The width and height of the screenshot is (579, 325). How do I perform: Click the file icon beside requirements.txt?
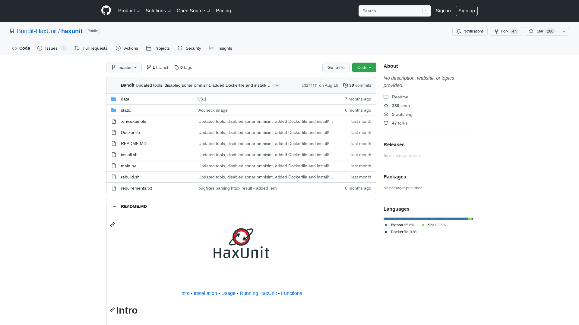114,188
